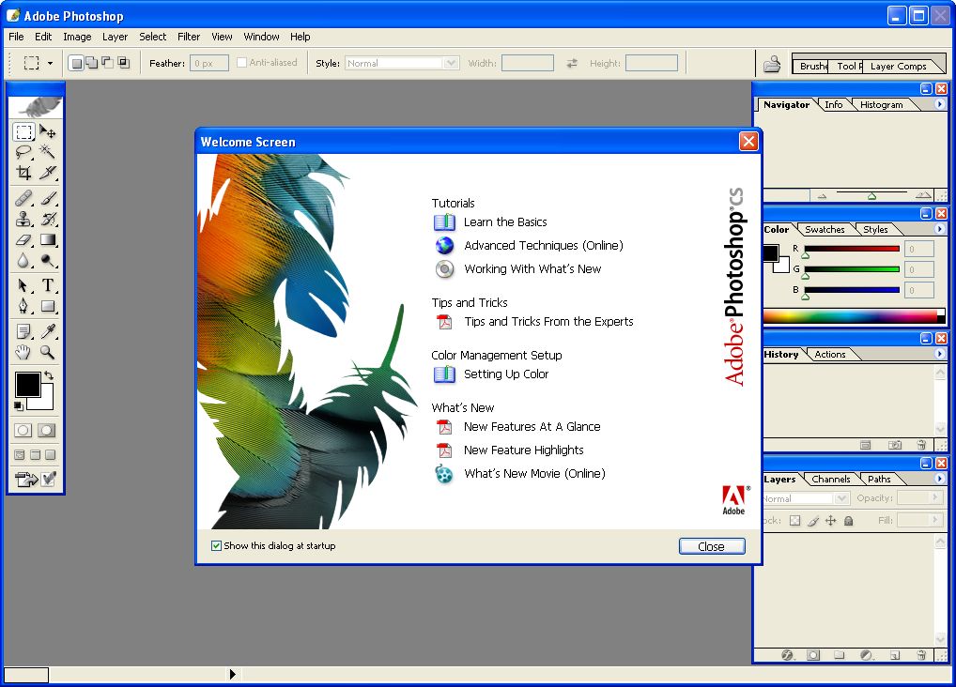
Task: Select the Zoom tool in toolbox
Action: (x=48, y=353)
